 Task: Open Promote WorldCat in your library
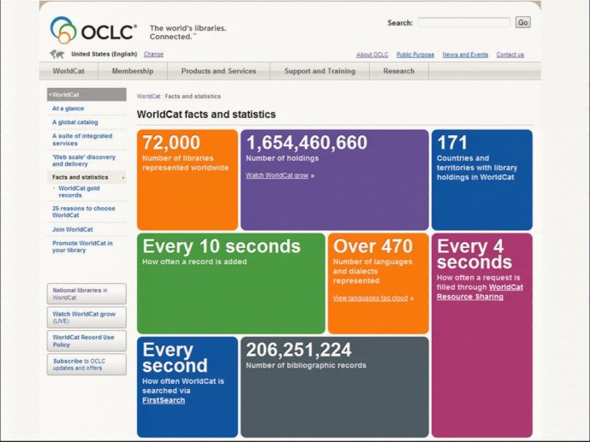[82, 247]
